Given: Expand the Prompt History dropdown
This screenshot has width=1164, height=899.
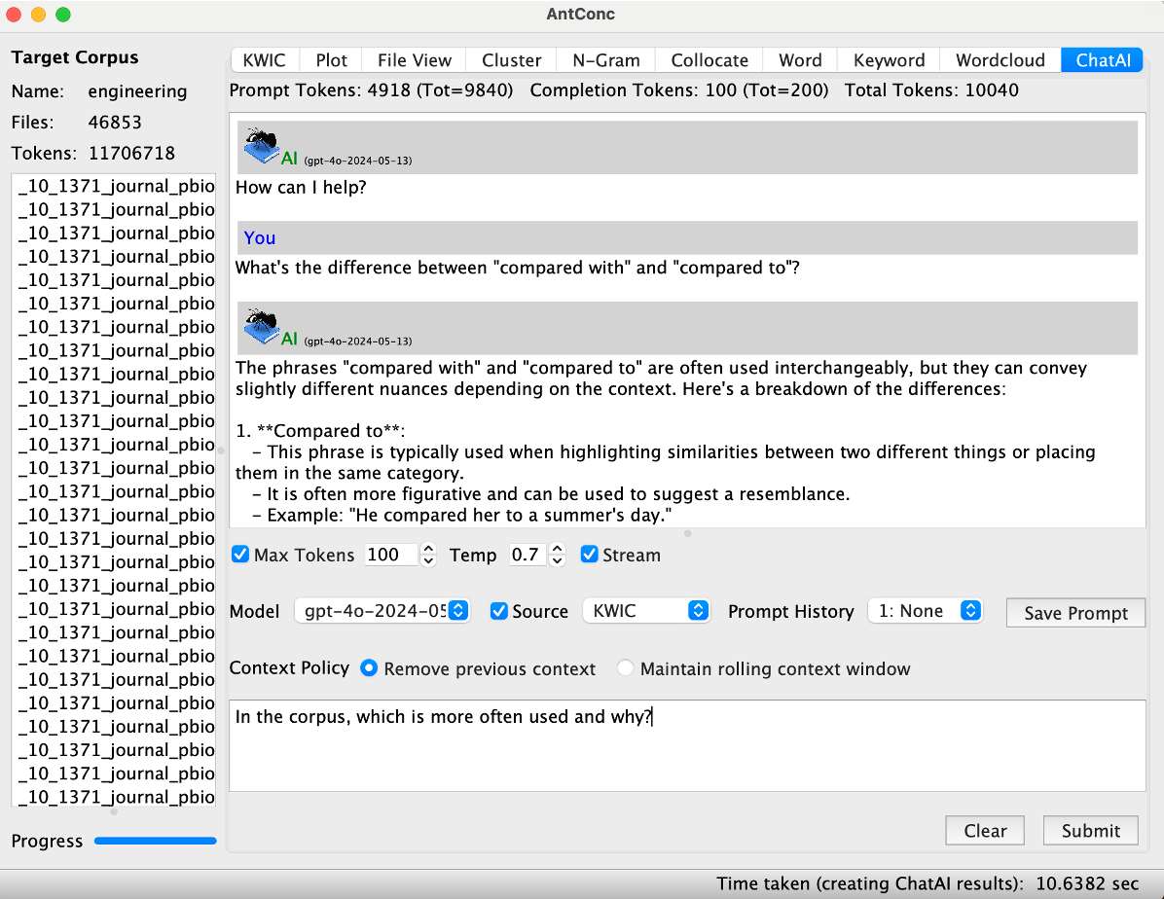Looking at the screenshot, I should tap(925, 611).
